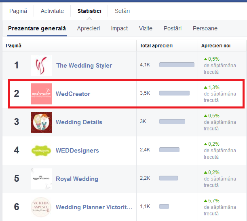Click WedCreator's green growth arrow
Viewport: 247px width, 221px height.
pos(205,87)
